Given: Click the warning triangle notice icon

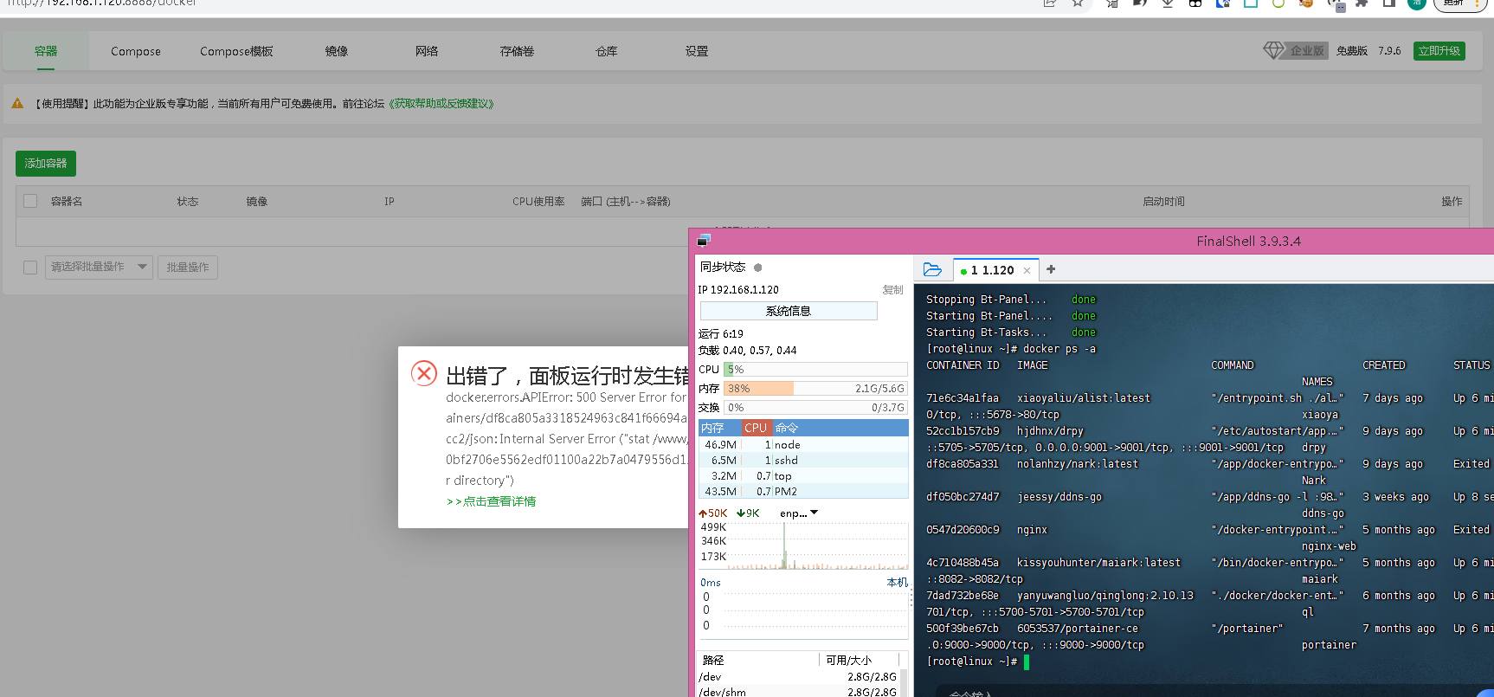Looking at the screenshot, I should tap(17, 103).
